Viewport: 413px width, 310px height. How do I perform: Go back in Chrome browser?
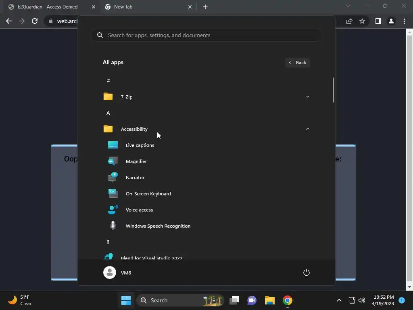pyautogui.click(x=9, y=21)
